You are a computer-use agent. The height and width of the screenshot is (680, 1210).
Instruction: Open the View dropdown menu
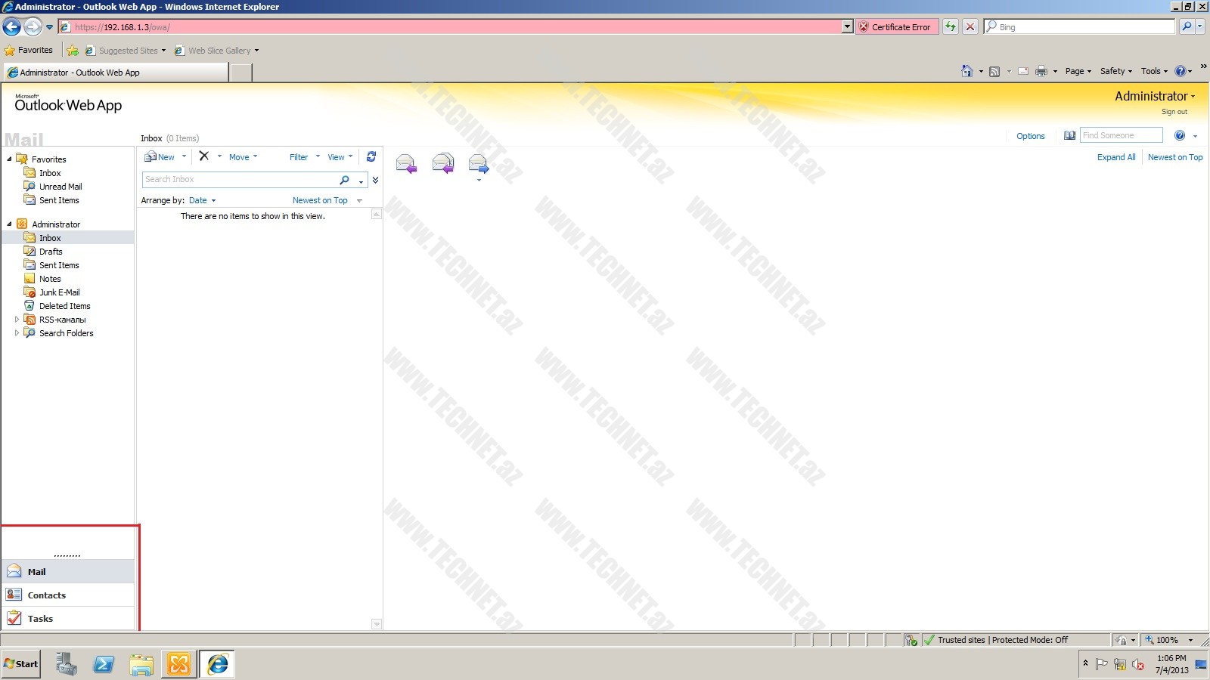[340, 157]
